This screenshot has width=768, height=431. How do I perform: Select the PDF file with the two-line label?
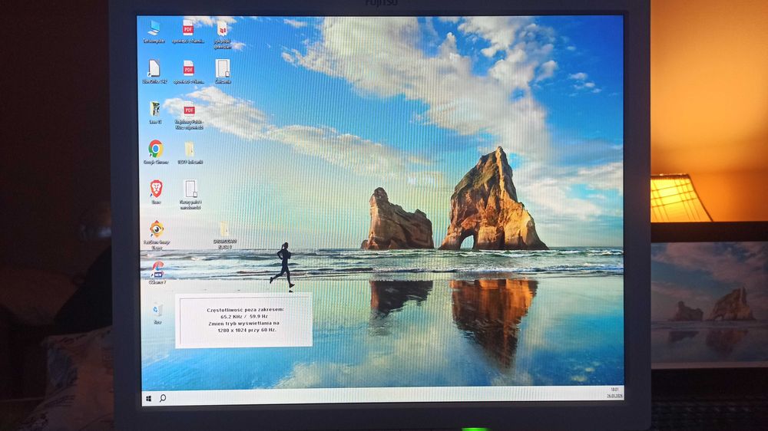(189, 116)
